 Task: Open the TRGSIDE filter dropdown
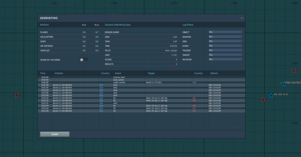click(225, 50)
